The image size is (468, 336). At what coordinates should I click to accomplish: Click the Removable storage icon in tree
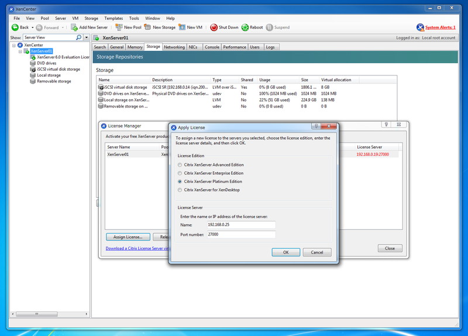pos(33,81)
